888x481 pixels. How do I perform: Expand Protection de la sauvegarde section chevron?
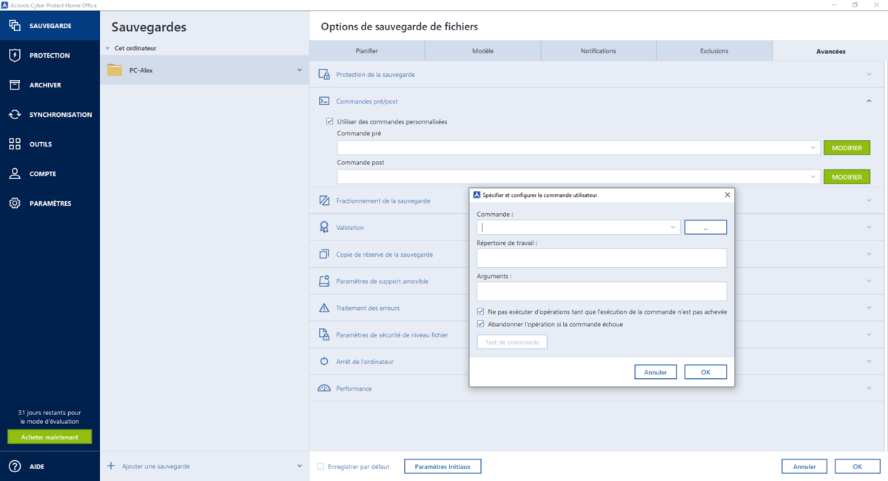(869, 75)
